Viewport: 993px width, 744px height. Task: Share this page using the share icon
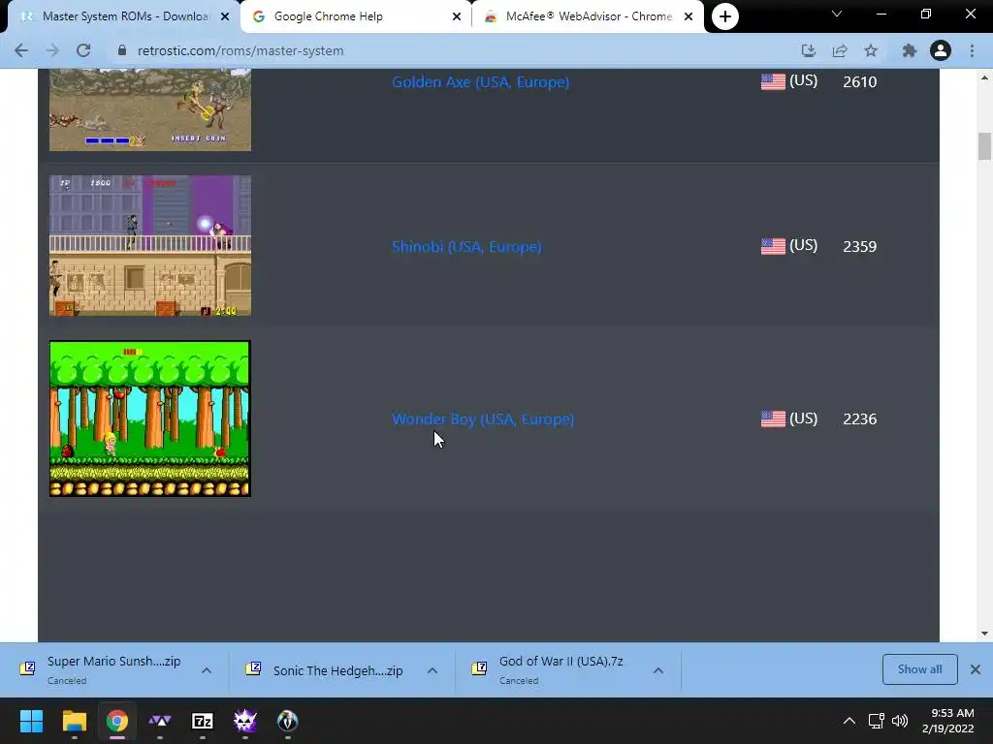click(x=840, y=50)
